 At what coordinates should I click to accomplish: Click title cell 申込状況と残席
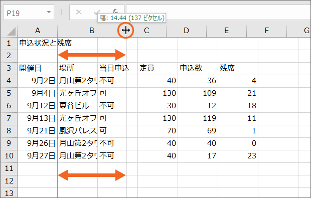click(x=46, y=43)
